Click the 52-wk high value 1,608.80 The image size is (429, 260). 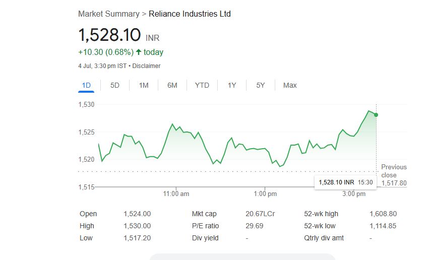point(383,214)
